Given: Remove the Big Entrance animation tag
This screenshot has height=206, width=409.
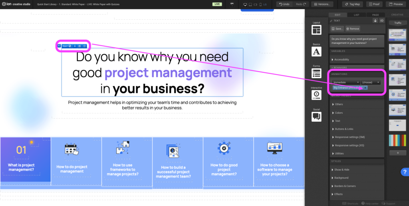Looking at the screenshot, I should click(x=365, y=87).
